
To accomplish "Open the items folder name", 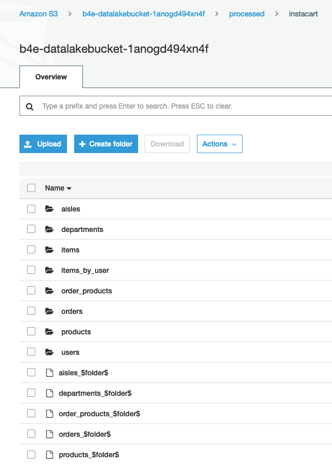I will click(71, 250).
